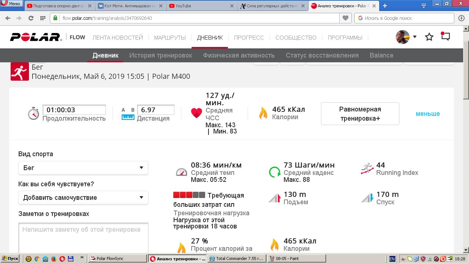Launch Firefox from the quick launch bar

coord(53,258)
